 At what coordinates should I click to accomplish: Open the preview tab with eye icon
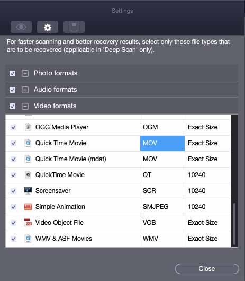pos(21,27)
